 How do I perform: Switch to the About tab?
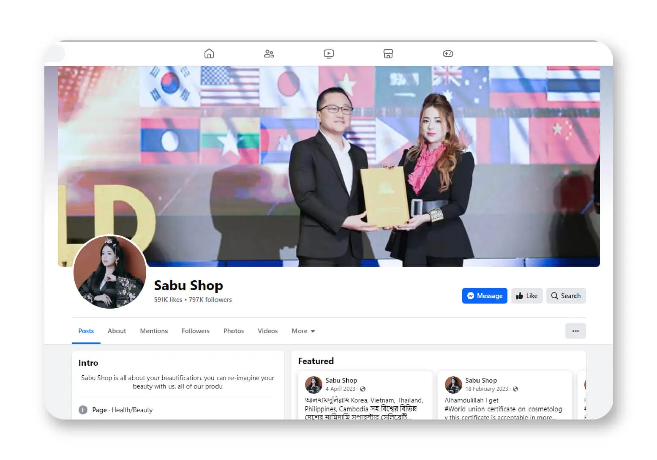(x=117, y=331)
